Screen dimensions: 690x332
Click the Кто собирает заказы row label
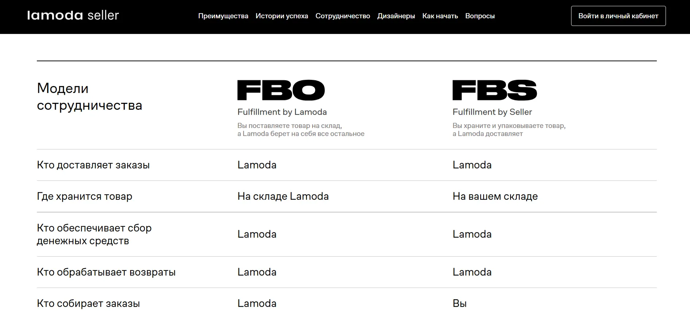click(x=88, y=304)
